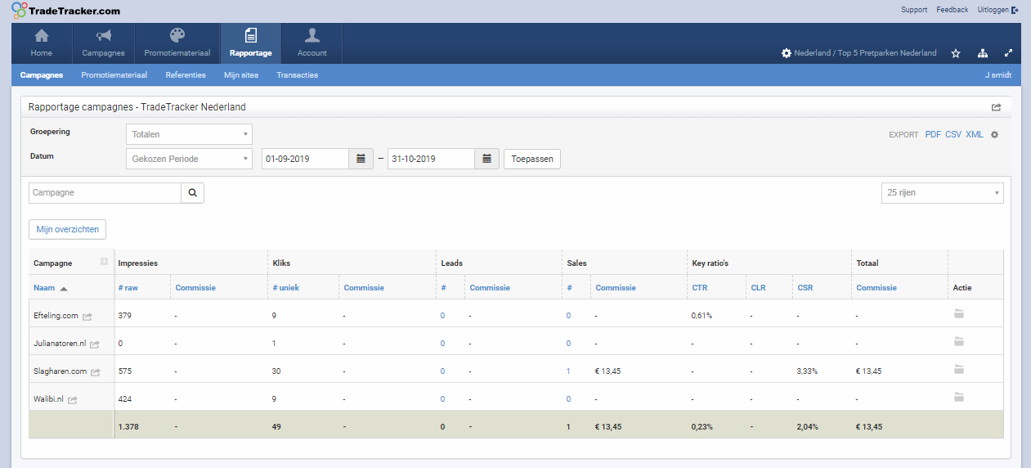Click the Slagharen.com sales count 1
This screenshot has width=1031, height=468.
point(568,371)
